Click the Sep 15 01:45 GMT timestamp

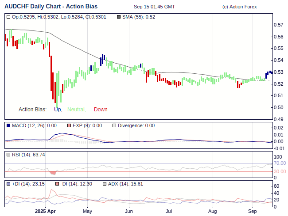pos(154,7)
